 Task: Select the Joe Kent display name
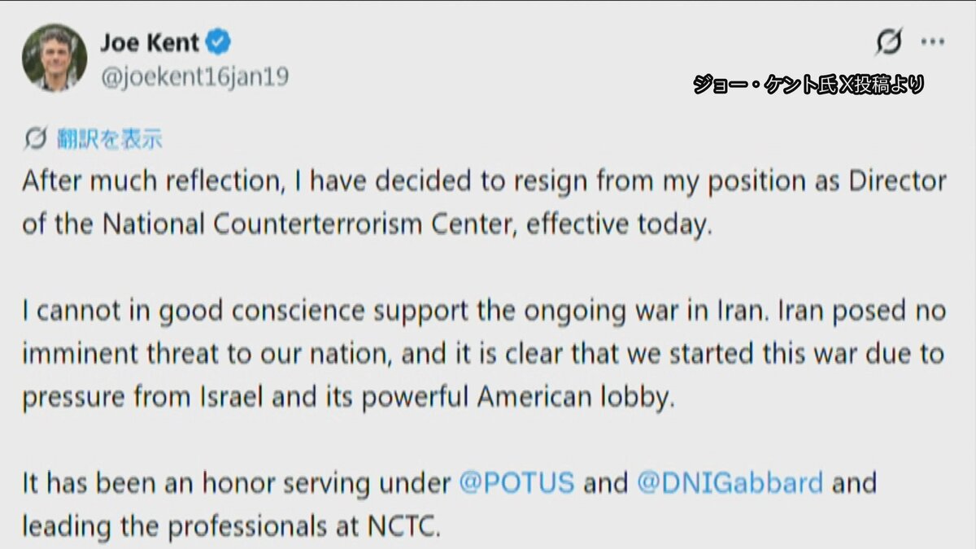click(x=148, y=44)
